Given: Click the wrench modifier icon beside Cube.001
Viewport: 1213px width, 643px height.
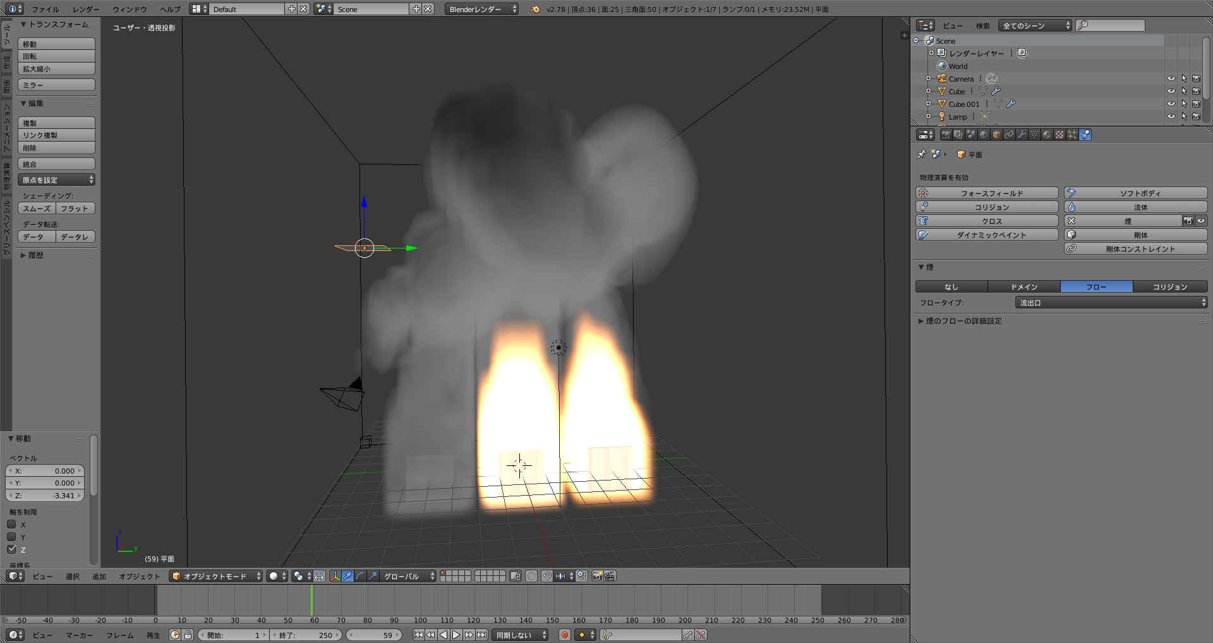Looking at the screenshot, I should [1011, 104].
